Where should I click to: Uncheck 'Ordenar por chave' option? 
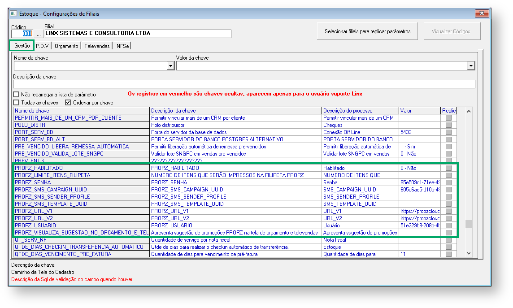point(68,103)
